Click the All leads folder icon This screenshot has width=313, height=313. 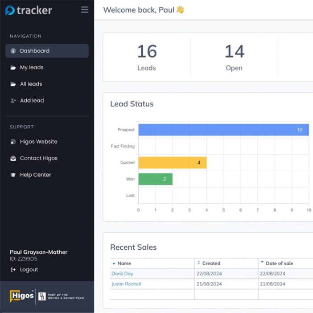point(13,84)
